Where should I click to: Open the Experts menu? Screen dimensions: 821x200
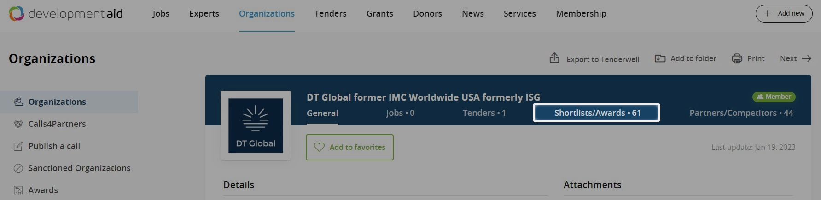point(204,14)
